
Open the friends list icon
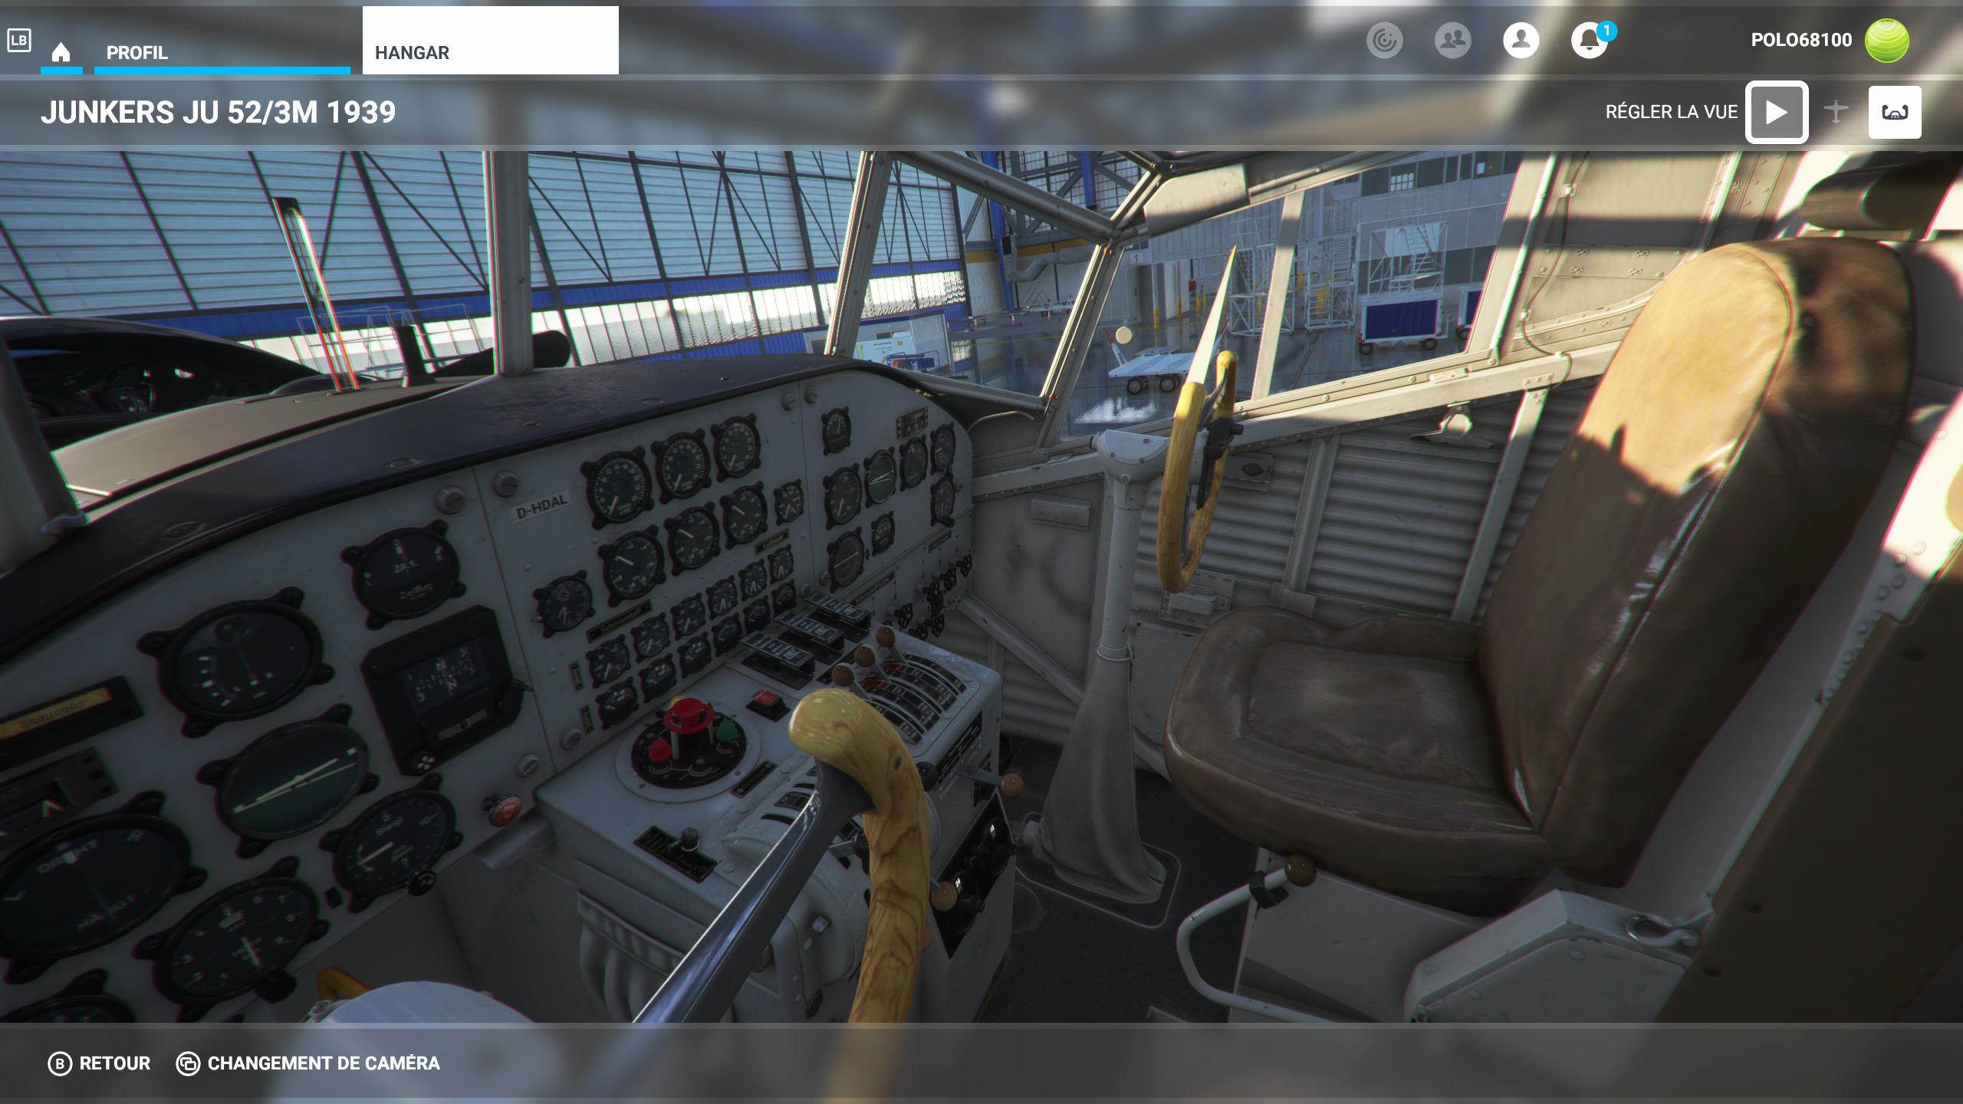tap(1452, 40)
